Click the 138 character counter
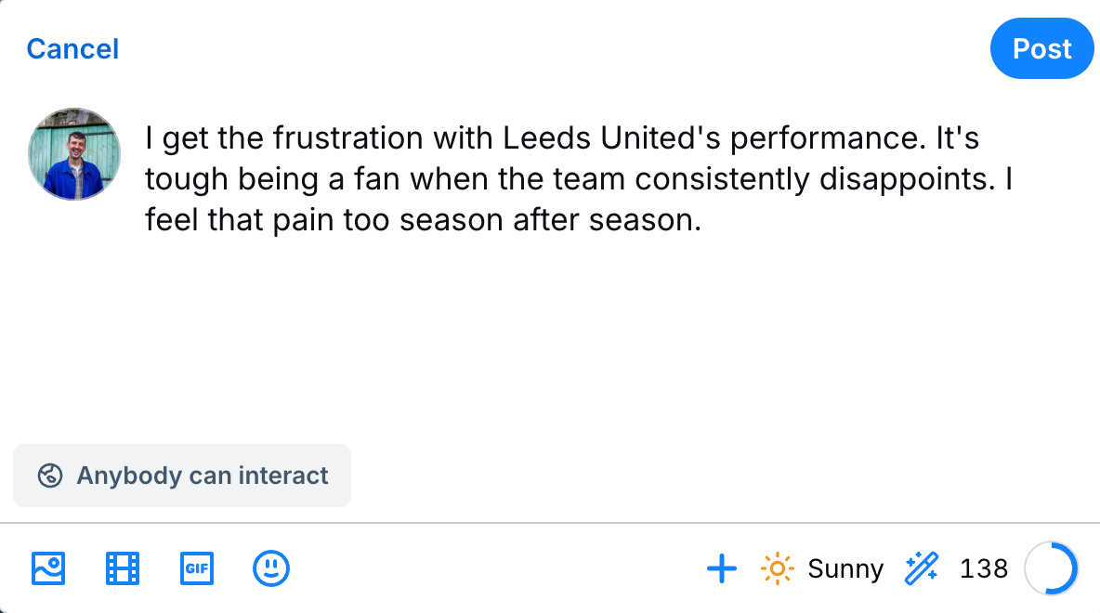The image size is (1100, 613). click(984, 568)
